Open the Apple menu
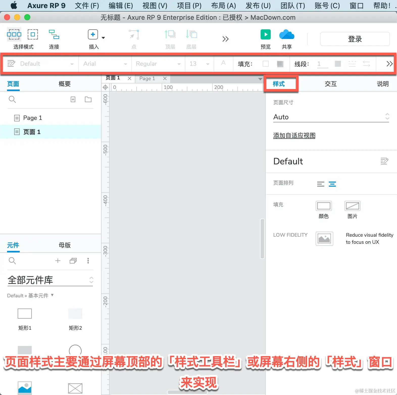This screenshot has width=397, height=395. 14,5
